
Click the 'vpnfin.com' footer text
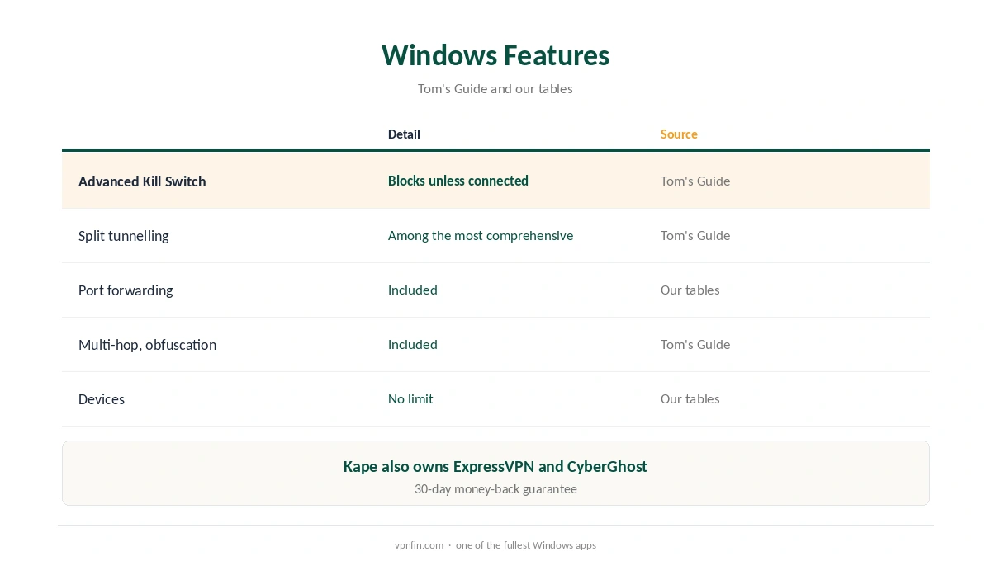pos(419,545)
